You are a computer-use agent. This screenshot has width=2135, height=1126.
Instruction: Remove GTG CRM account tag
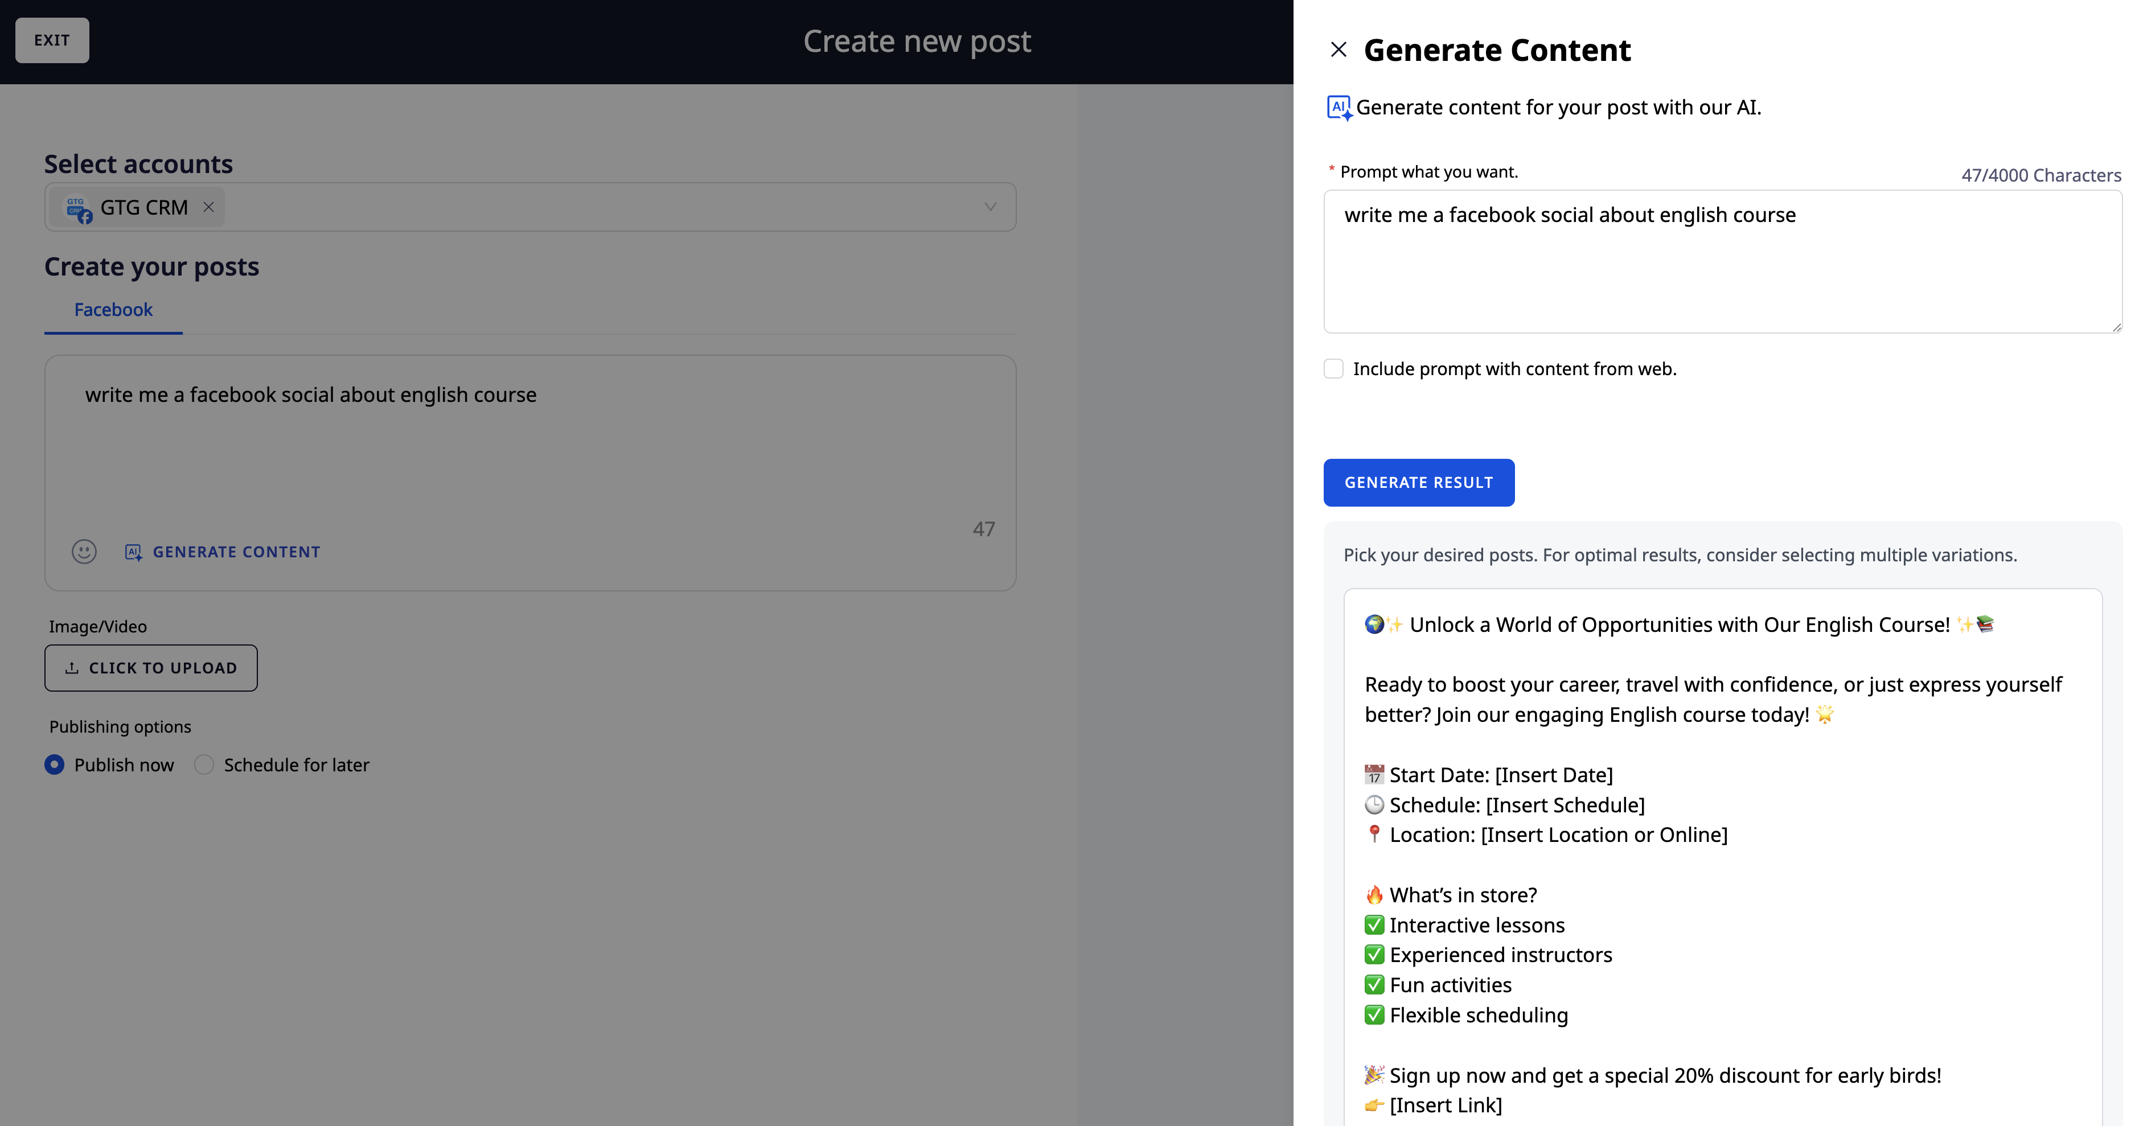pyautogui.click(x=209, y=207)
